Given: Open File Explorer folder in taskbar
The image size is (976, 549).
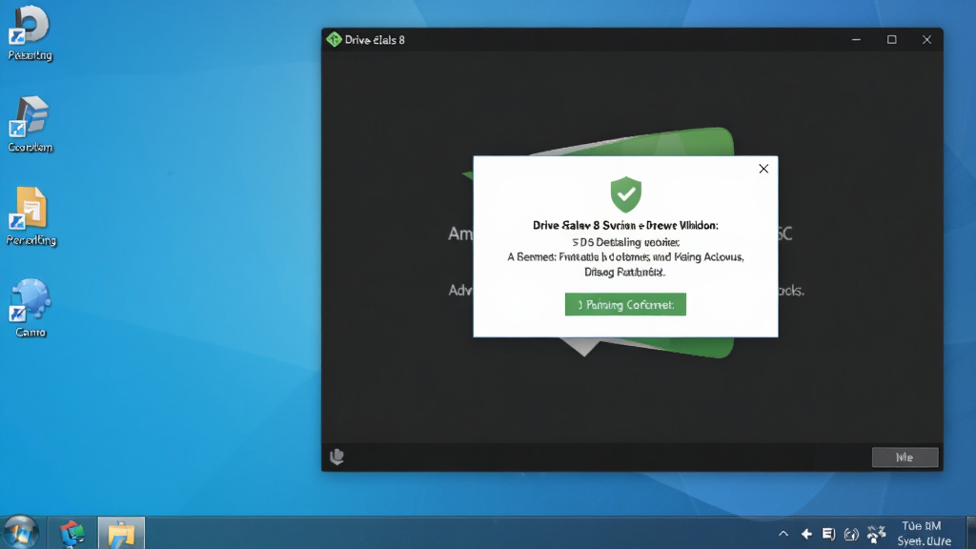Looking at the screenshot, I should pos(121,534).
